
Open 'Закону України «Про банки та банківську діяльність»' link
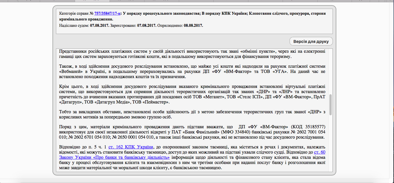(x=114, y=157)
